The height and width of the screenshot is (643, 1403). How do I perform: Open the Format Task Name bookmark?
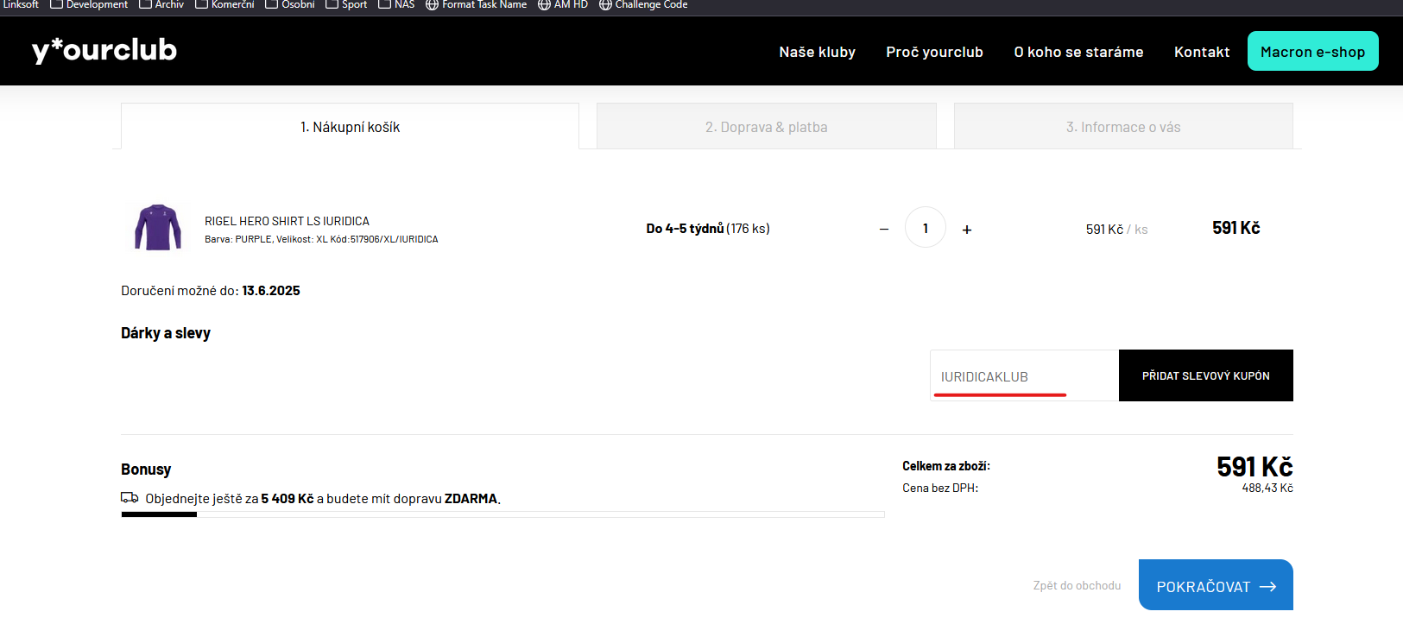[x=476, y=4]
